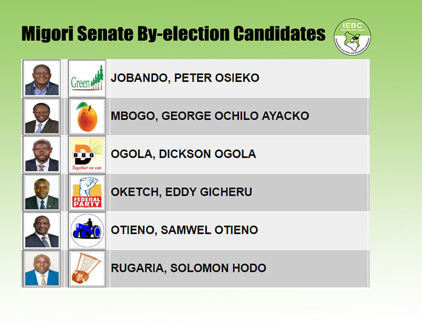Screen dimensions: 422x326
Task: Click the Federal Party fist logo
Action: pyautogui.click(x=87, y=193)
